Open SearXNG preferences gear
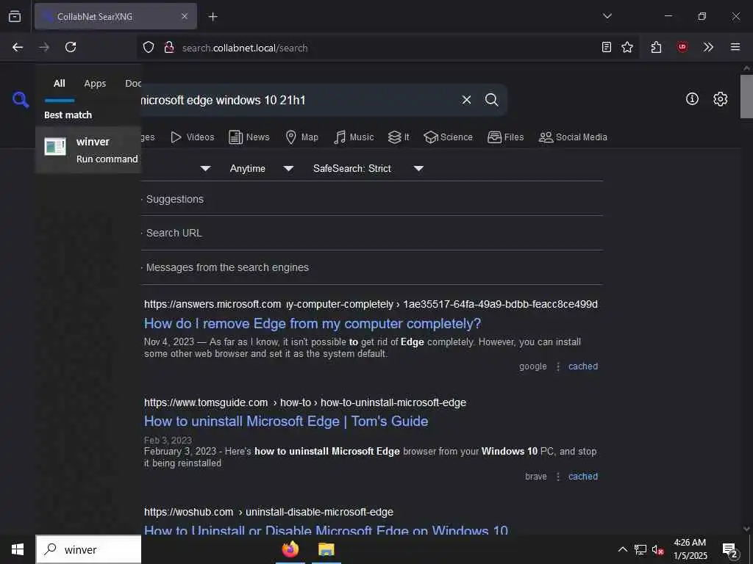This screenshot has height=564, width=753. [x=721, y=99]
